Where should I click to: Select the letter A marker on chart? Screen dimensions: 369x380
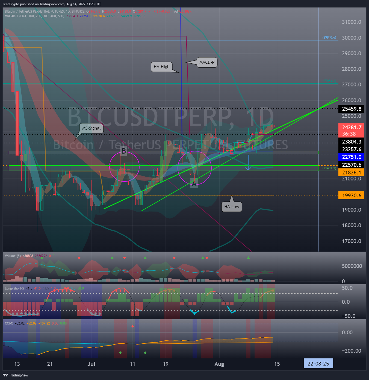click(194, 184)
